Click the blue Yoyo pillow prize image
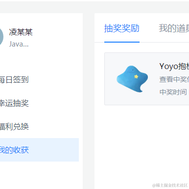 132,79
